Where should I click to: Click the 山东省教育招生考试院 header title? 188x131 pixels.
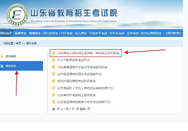pyautogui.click(x=74, y=13)
